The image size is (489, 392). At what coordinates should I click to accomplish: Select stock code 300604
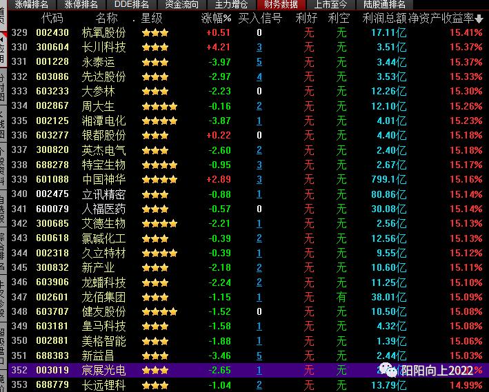(x=52, y=47)
